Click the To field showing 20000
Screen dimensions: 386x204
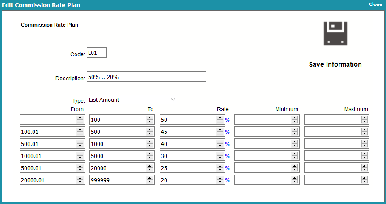point(122,168)
